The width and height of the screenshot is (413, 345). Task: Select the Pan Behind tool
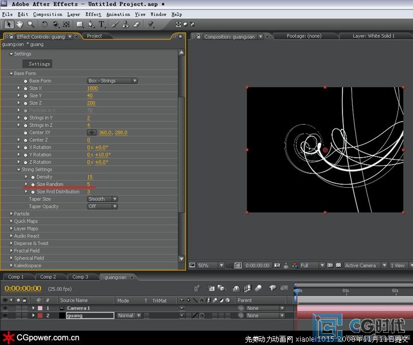[67, 25]
